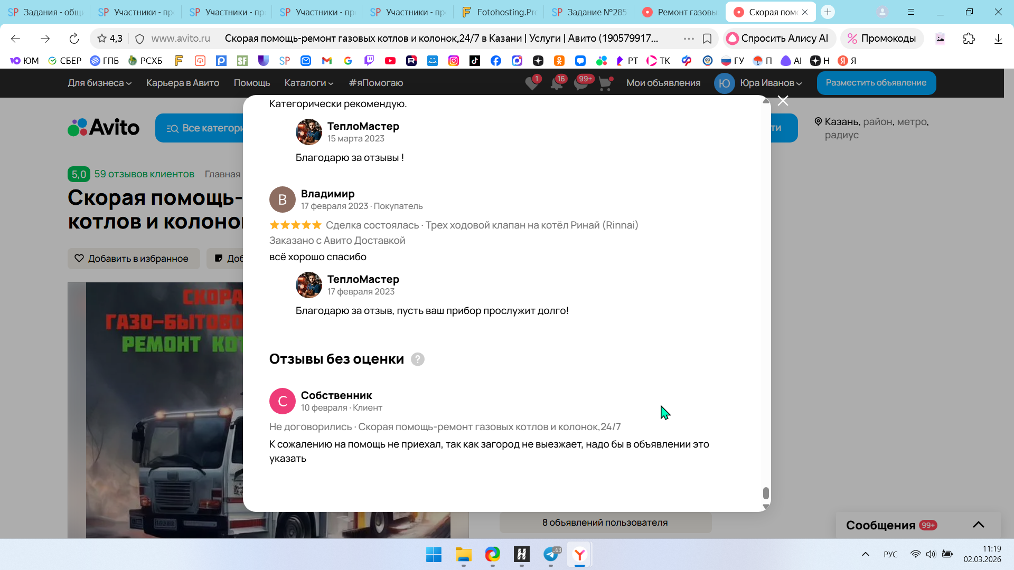The height and width of the screenshot is (570, 1014).
Task: Expand the Сообщения chat panel
Action: 978,525
